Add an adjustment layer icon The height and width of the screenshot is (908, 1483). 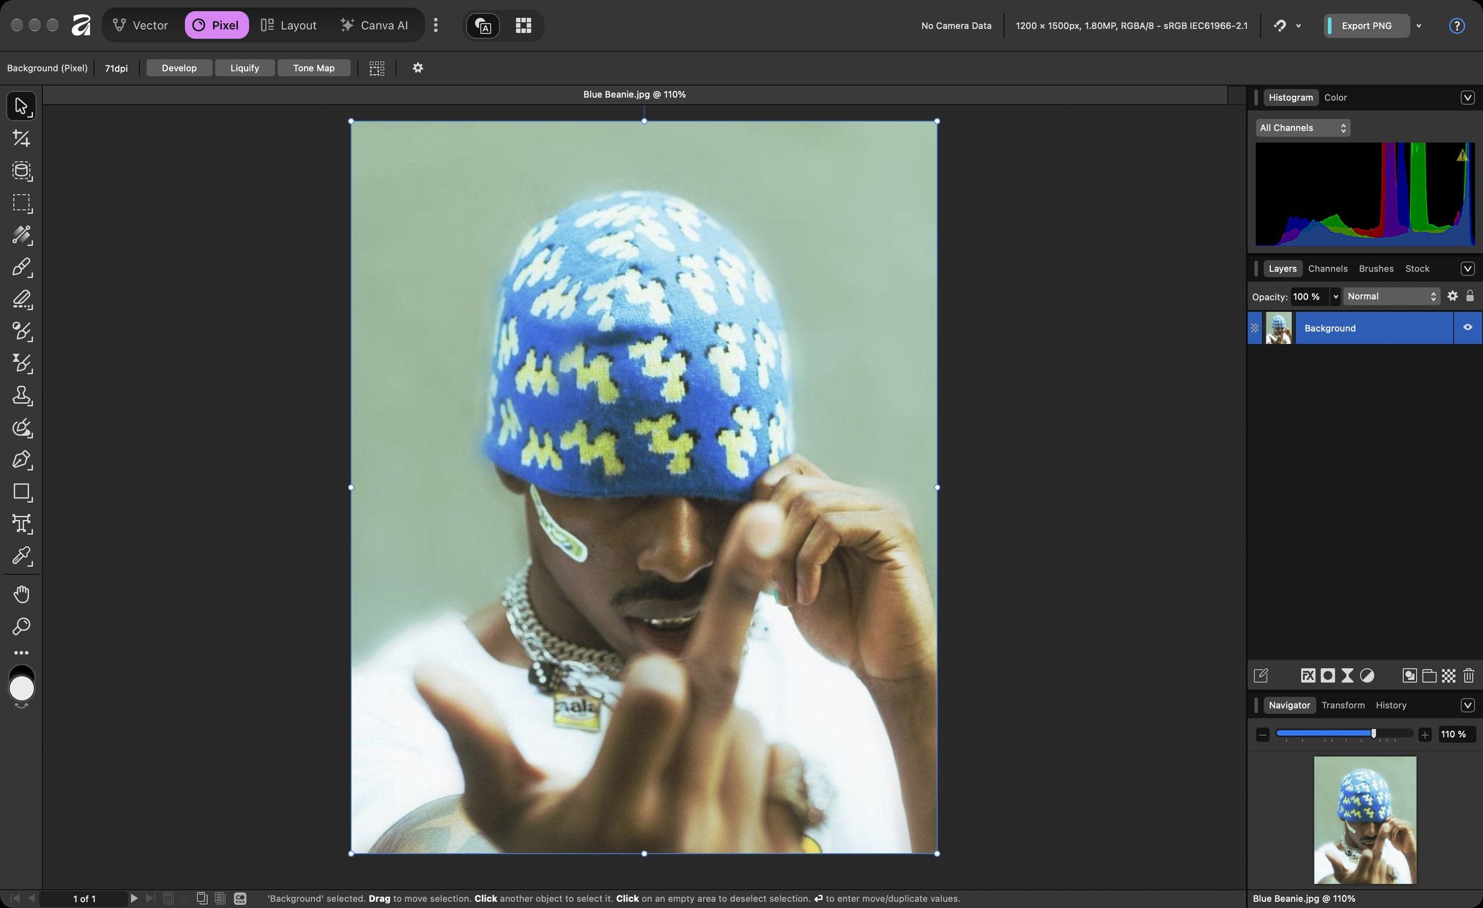(1367, 676)
